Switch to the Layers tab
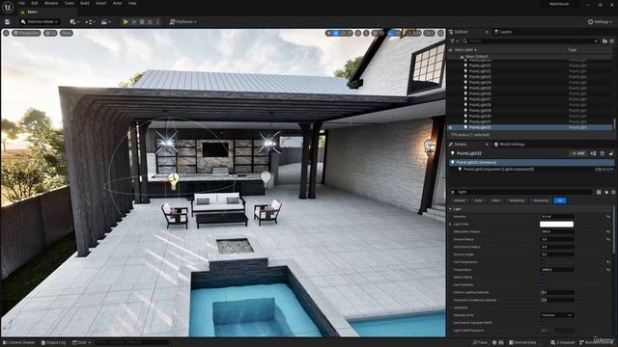 click(x=503, y=32)
